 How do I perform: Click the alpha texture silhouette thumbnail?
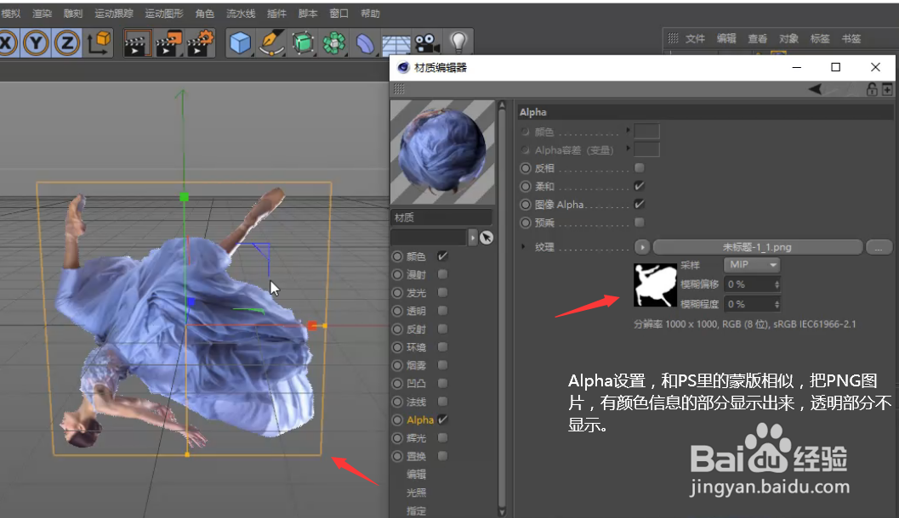[x=655, y=285]
